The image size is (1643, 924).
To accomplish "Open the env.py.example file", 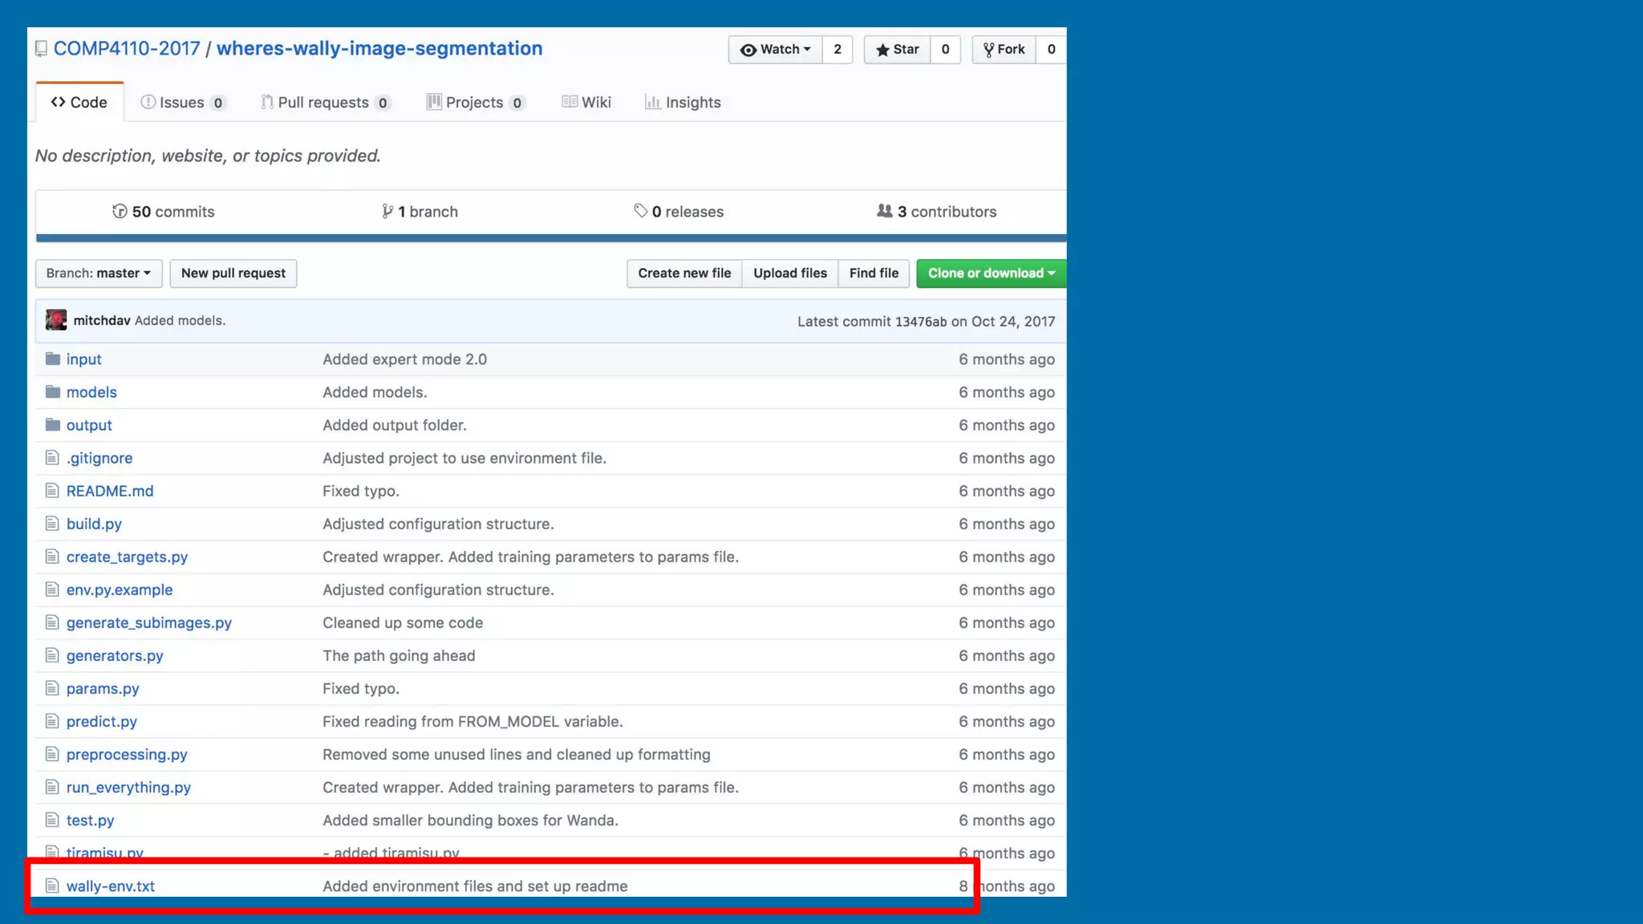I will [120, 590].
